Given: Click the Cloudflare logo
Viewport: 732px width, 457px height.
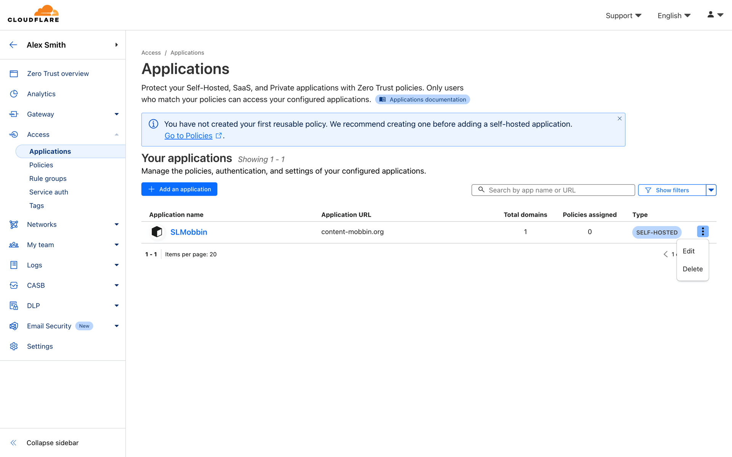Looking at the screenshot, I should 34,14.
